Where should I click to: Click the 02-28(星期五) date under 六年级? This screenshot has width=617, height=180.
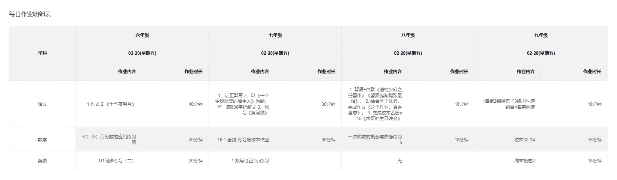[x=142, y=53]
